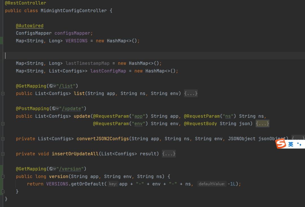This screenshot has width=305, height=207.
Task: Collapse version method from its closing fold marker
Action: coord(3,192)
